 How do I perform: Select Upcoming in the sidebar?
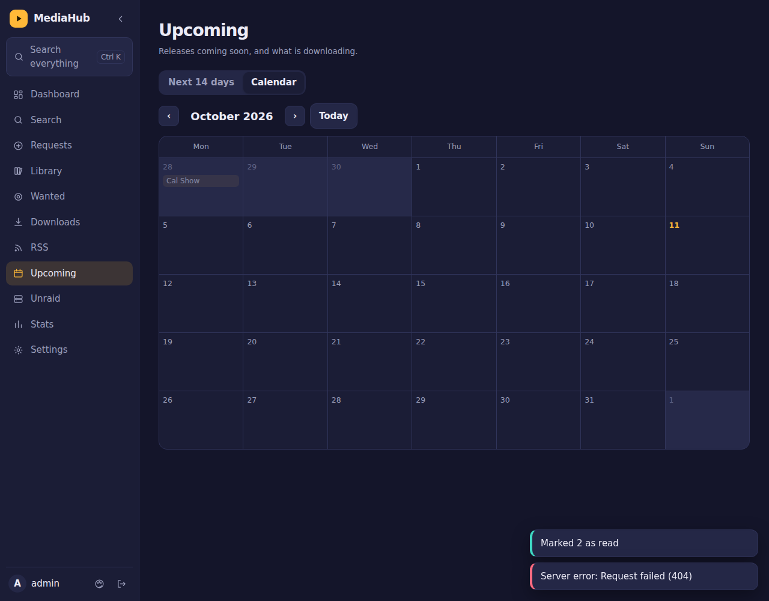click(69, 273)
